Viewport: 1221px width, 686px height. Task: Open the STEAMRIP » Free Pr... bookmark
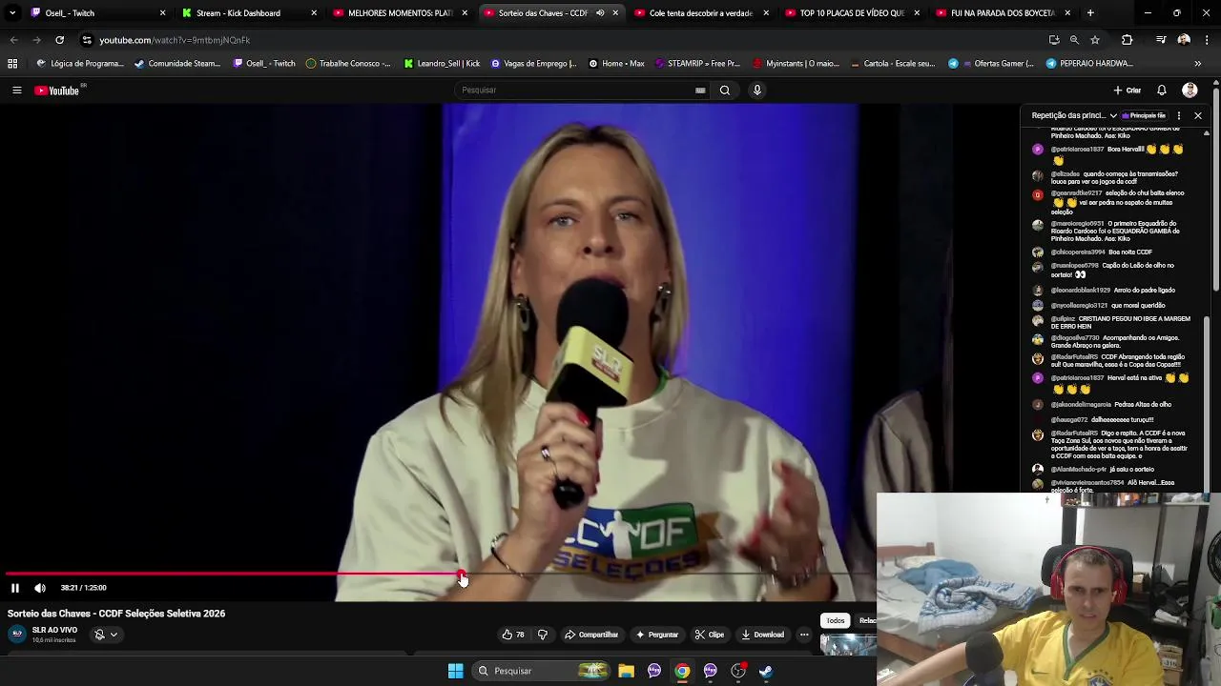[x=696, y=64]
